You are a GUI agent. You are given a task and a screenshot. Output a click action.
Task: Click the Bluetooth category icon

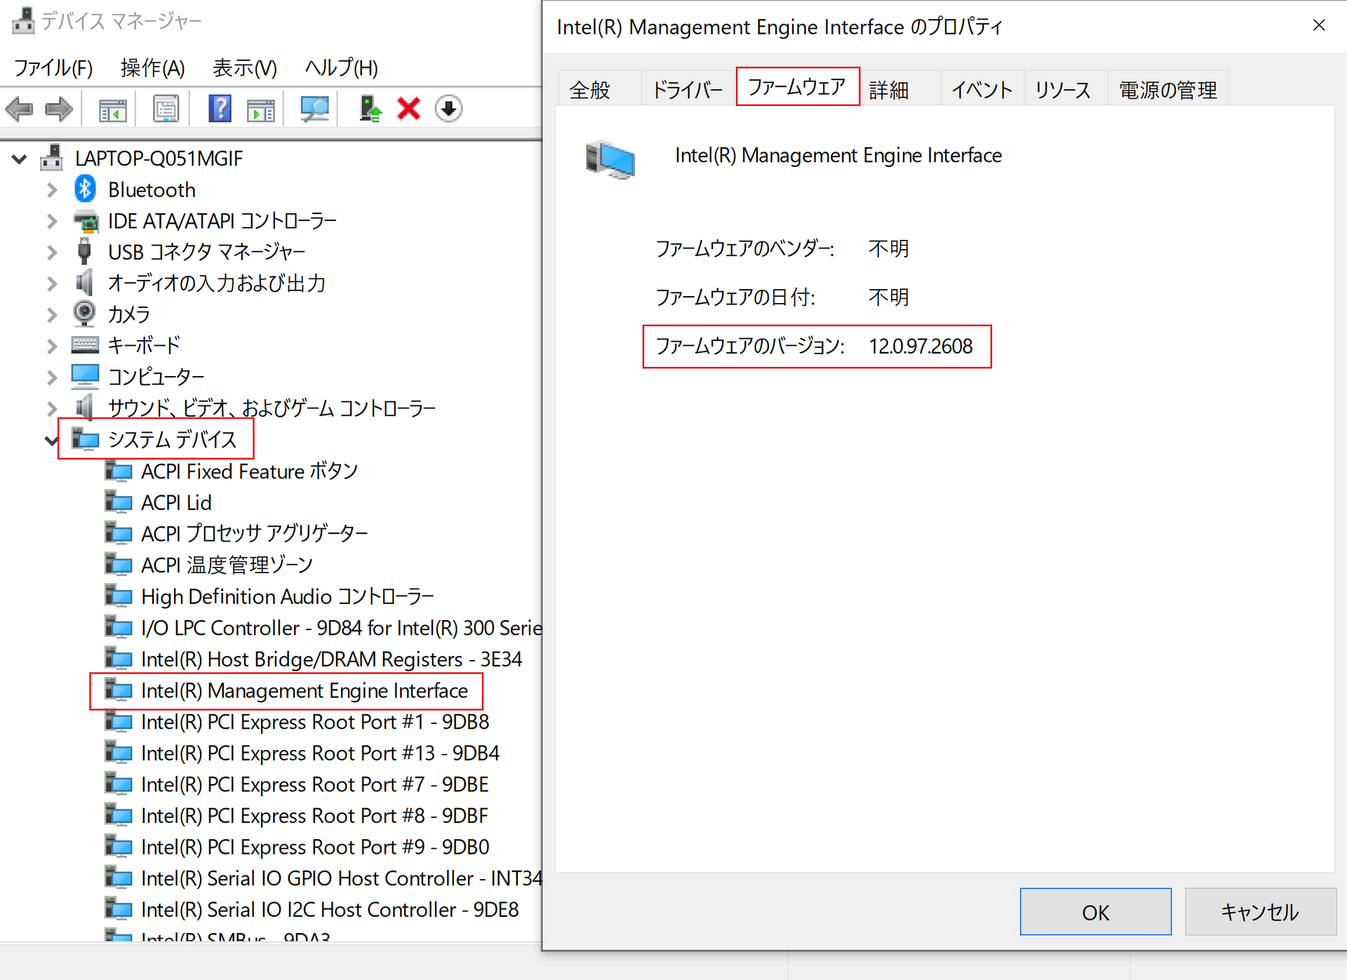click(x=85, y=189)
